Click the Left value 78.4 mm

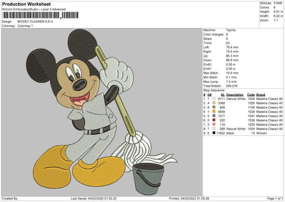click(x=232, y=47)
